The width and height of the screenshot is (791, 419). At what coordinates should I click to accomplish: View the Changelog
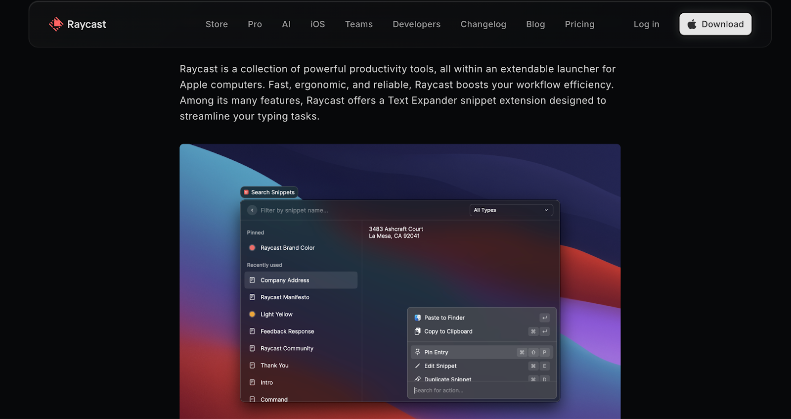483,24
